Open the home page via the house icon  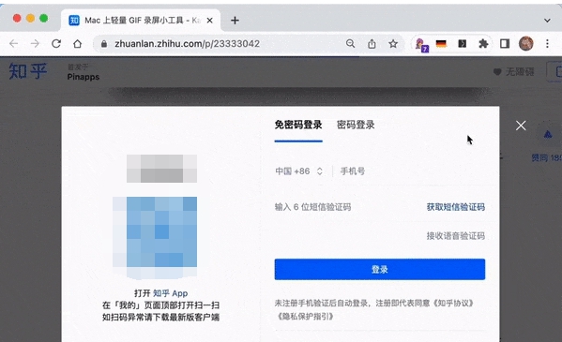[78, 44]
